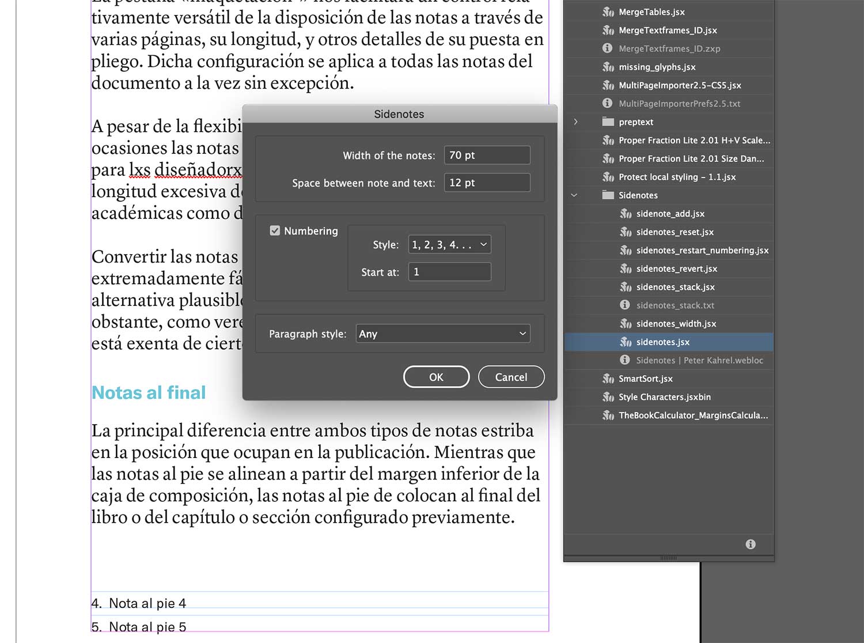Collapse the Sidenotes folder
This screenshot has width=864, height=643.
point(573,195)
